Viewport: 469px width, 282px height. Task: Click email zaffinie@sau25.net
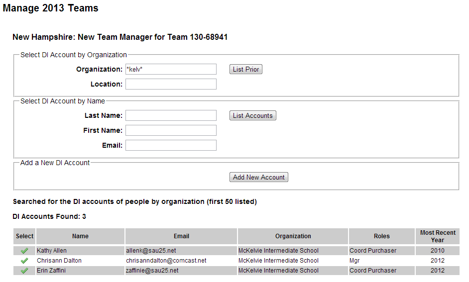click(152, 271)
